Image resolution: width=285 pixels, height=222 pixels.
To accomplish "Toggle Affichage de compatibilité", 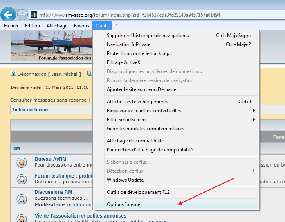I will coord(176,141).
